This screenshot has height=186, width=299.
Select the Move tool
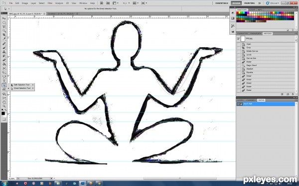click(x=4, y=18)
